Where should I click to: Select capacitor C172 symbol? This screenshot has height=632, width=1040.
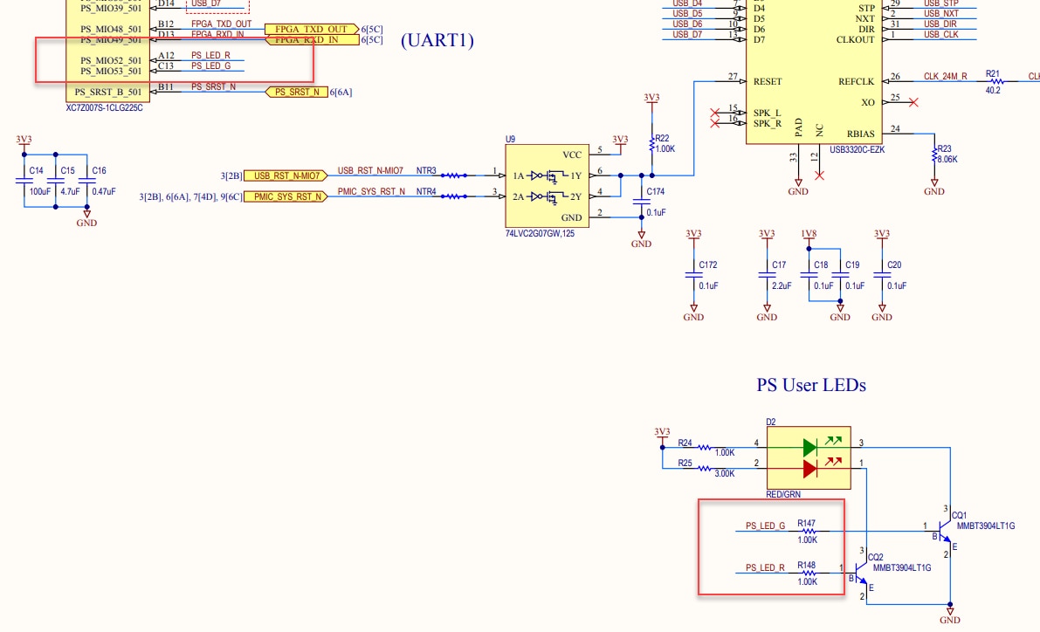click(x=694, y=275)
